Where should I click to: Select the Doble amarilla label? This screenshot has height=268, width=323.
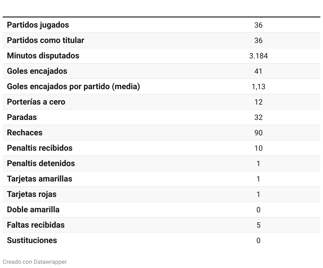click(x=33, y=210)
